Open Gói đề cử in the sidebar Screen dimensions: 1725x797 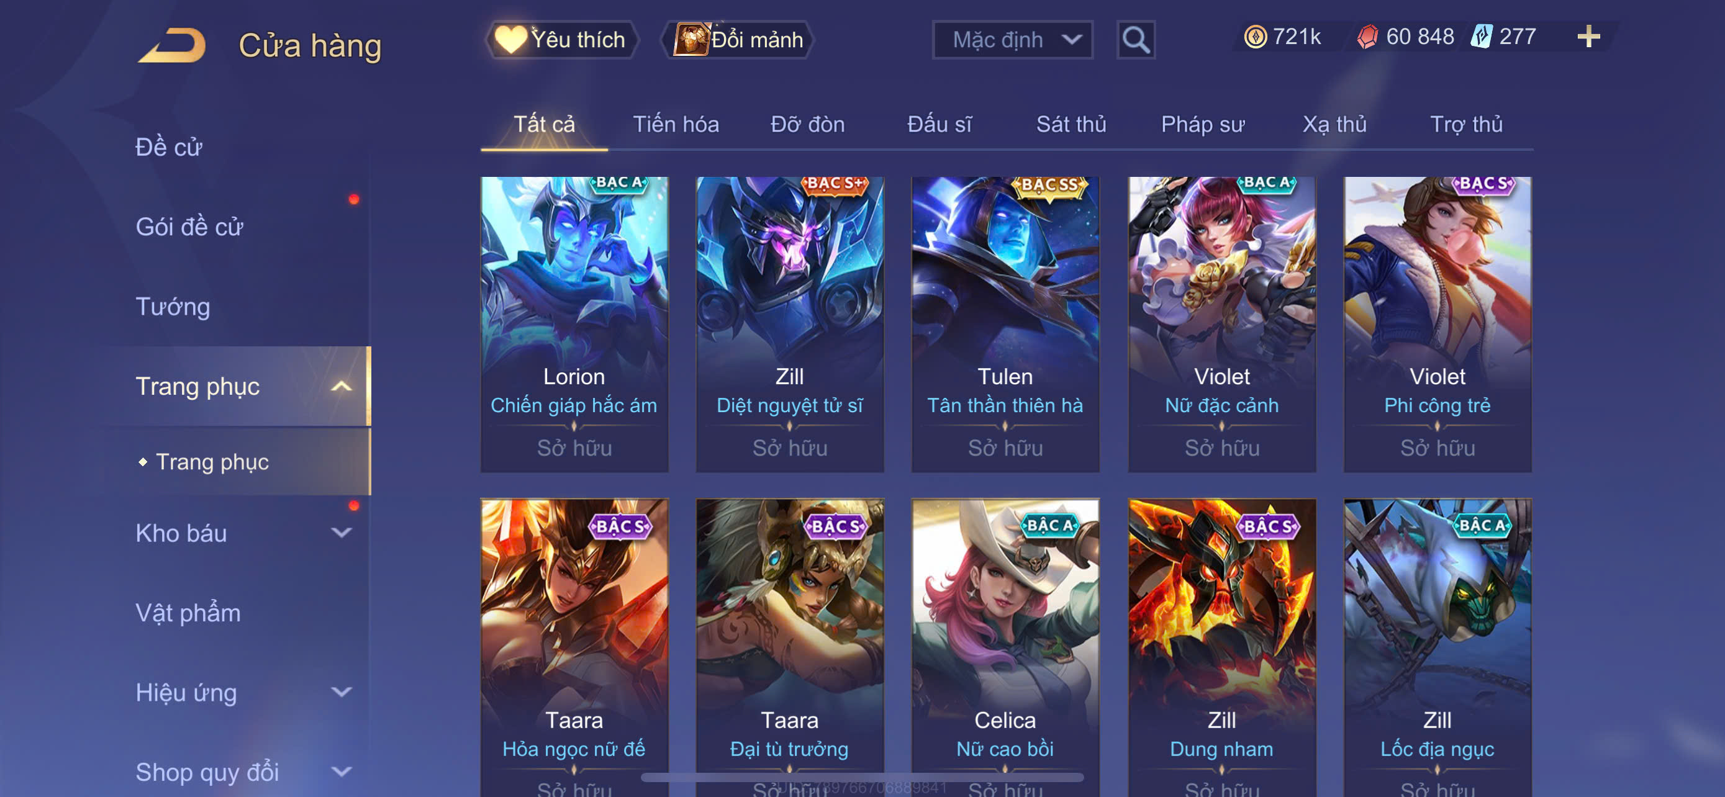189,227
